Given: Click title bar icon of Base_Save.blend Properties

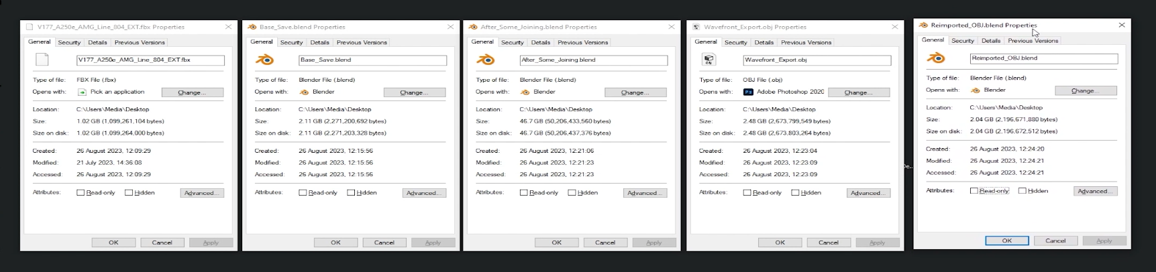Looking at the screenshot, I should [x=252, y=27].
